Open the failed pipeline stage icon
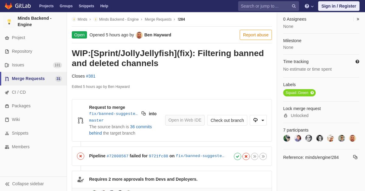The height and width of the screenshot is (191, 365). 246,156
